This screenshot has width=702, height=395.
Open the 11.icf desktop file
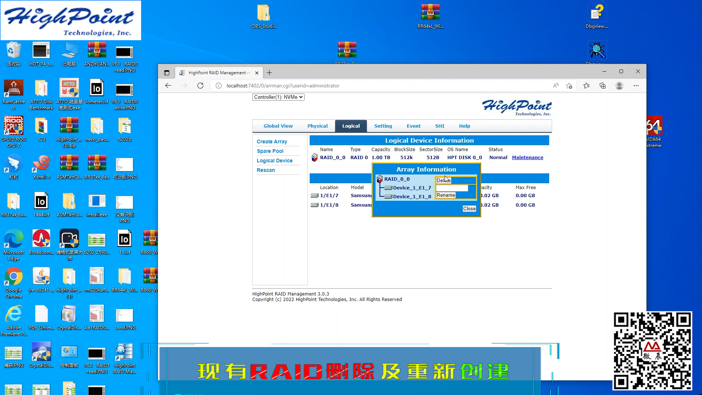(124, 242)
